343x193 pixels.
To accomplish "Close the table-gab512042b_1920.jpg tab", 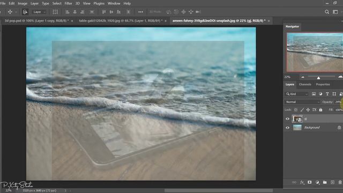I will (166, 21).
